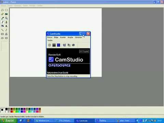
Task: Click the Başlat start button
Action: coord(9,121)
